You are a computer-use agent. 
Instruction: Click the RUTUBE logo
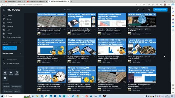tap(13, 10)
